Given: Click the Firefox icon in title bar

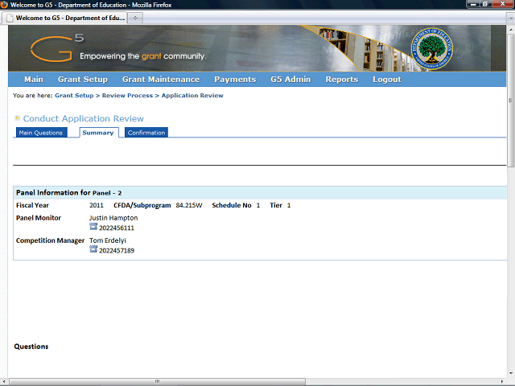Looking at the screenshot, I should click(4, 5).
